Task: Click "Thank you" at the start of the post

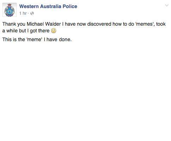Action: point(14,24)
